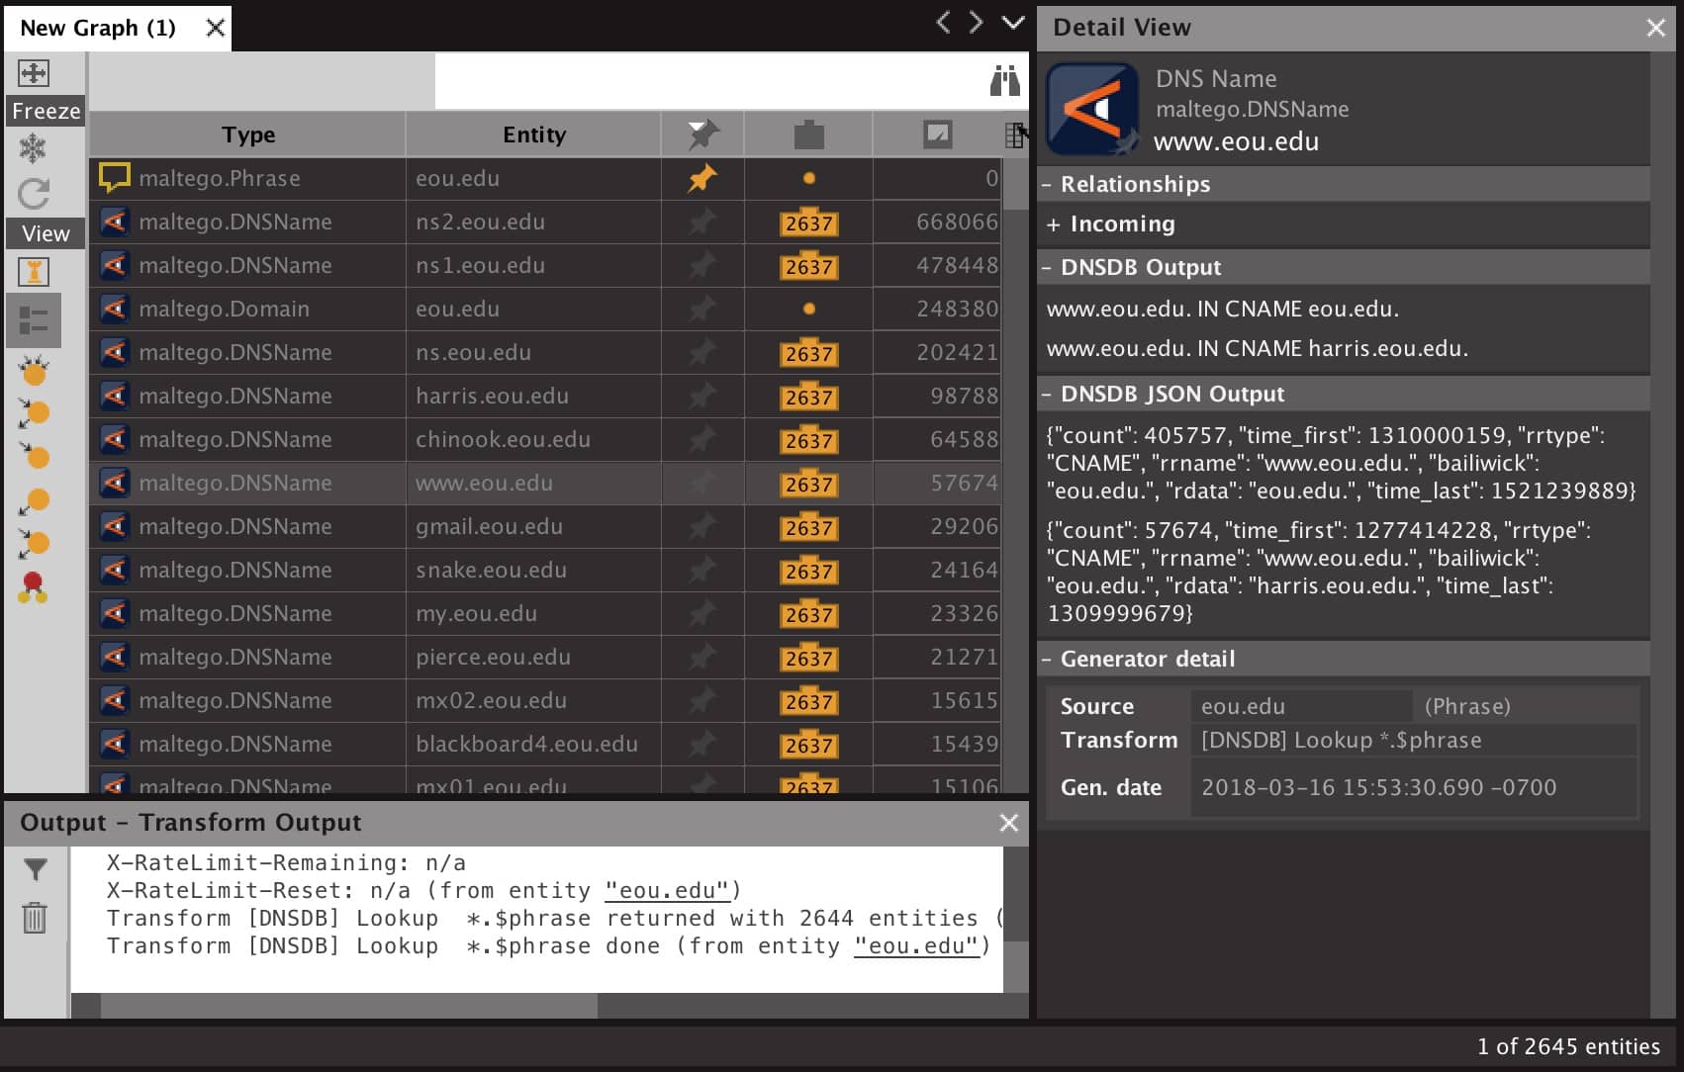Sort by the Entity column header

click(534, 134)
